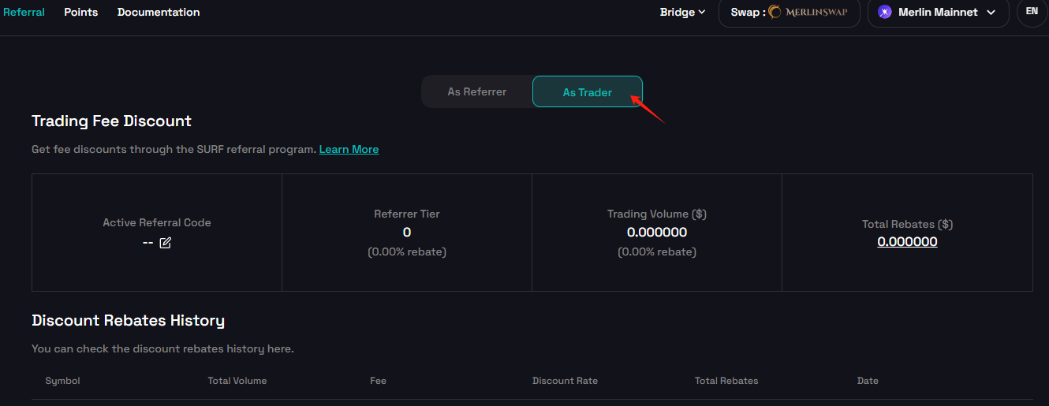
Task: Click the Discount Rate column header
Action: (x=565, y=381)
